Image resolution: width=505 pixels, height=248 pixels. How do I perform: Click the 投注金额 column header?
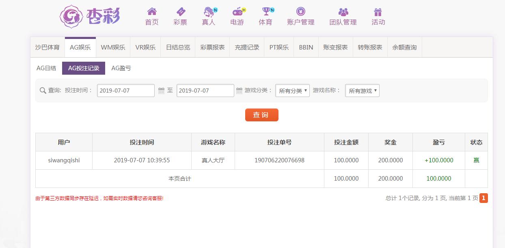346,142
